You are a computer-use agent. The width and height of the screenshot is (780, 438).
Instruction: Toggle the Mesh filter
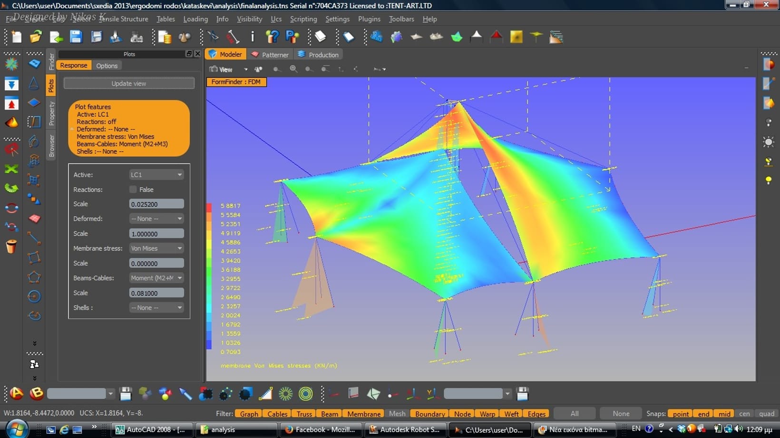tap(397, 414)
